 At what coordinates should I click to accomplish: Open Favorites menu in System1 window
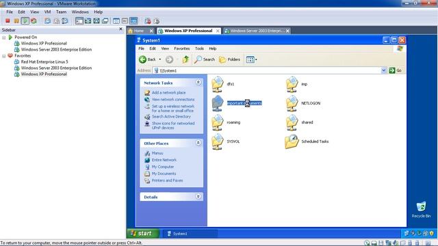pyautogui.click(x=182, y=49)
